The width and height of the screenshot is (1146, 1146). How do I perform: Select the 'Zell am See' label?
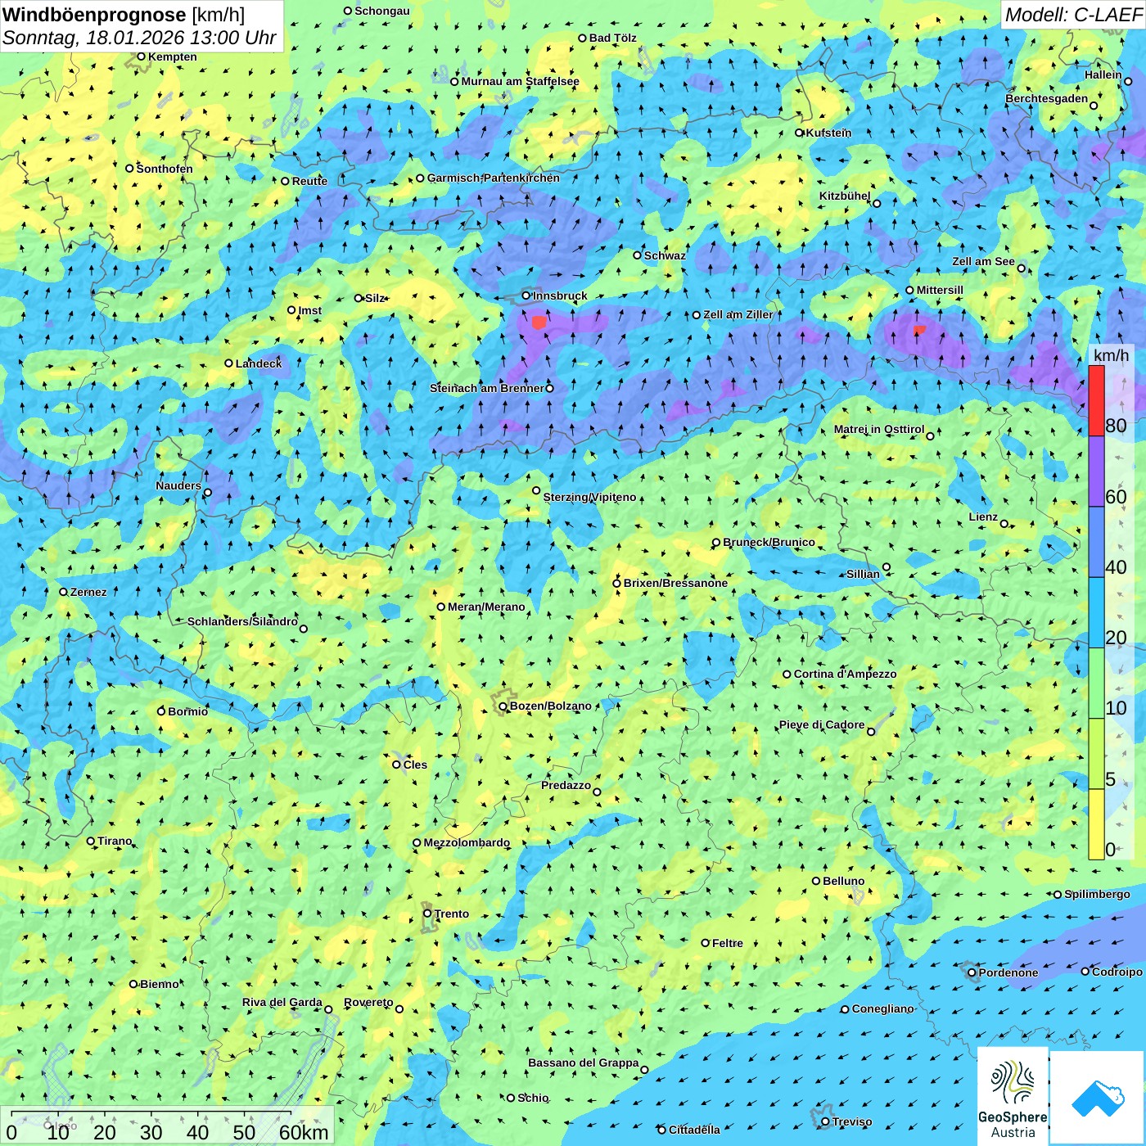pyautogui.click(x=983, y=261)
